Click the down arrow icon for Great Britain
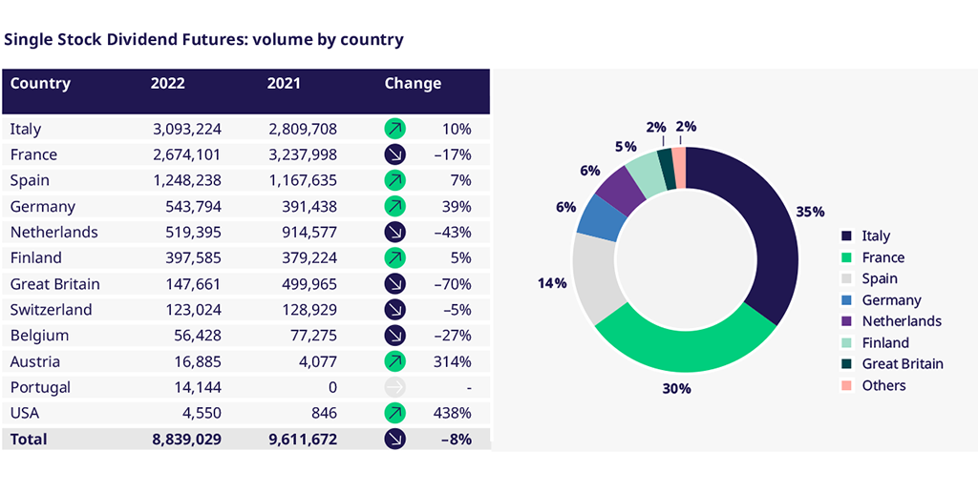 tap(395, 284)
